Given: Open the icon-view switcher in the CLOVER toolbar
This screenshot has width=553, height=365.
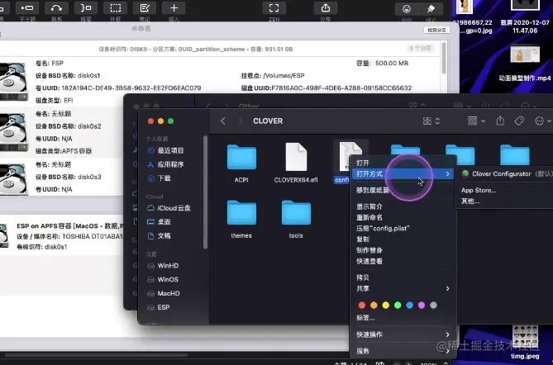Looking at the screenshot, I should (431, 121).
